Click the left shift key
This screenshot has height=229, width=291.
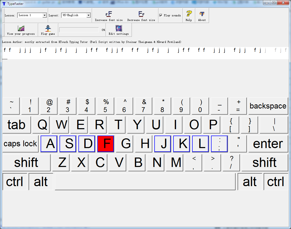[26, 163]
